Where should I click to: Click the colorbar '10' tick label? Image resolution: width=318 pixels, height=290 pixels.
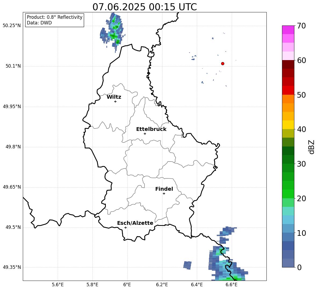tap(301, 233)
